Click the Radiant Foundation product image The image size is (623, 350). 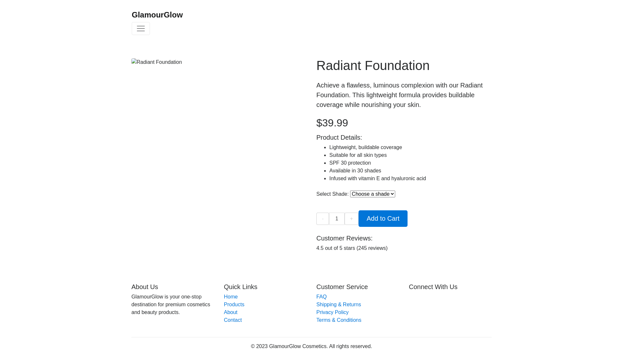[157, 62]
